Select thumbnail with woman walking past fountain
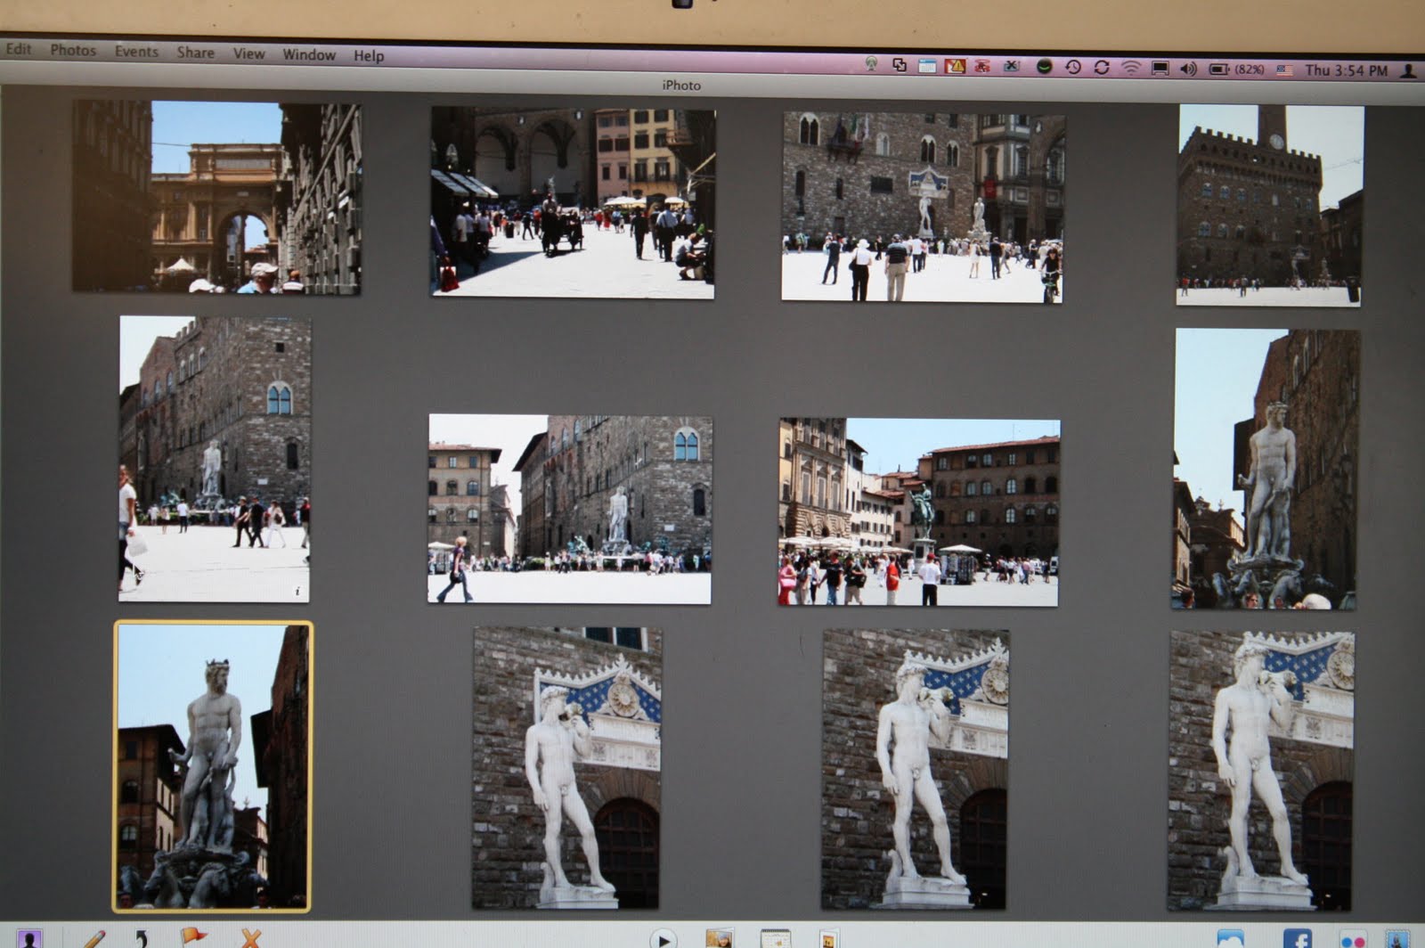Screen dimensions: 1425x948 [570, 508]
